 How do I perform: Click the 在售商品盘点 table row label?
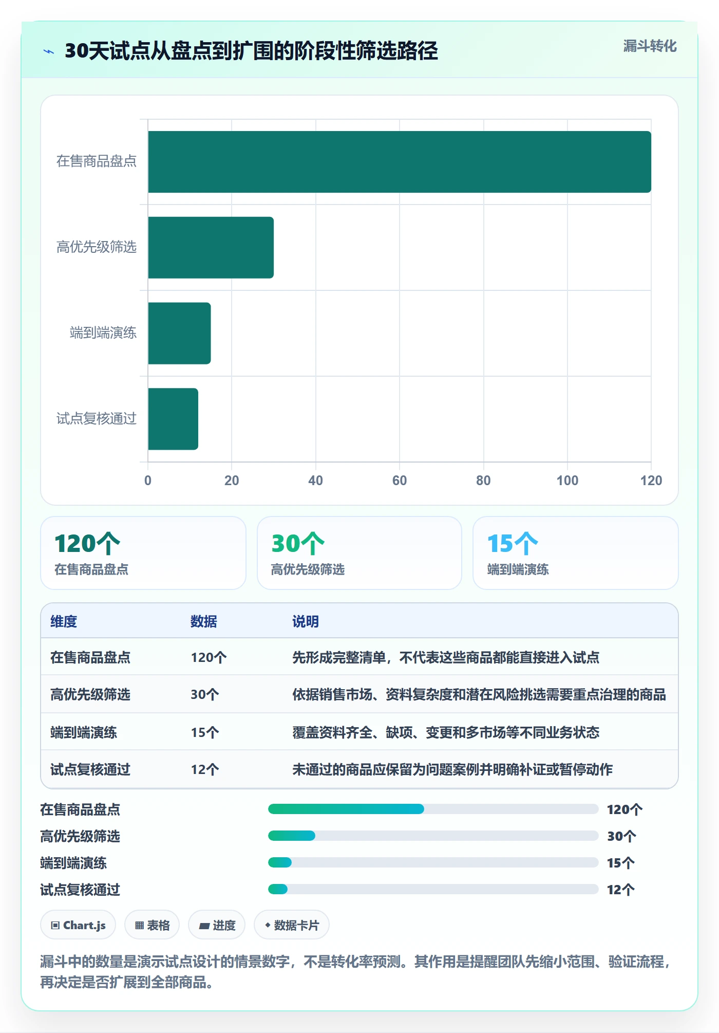(x=90, y=657)
